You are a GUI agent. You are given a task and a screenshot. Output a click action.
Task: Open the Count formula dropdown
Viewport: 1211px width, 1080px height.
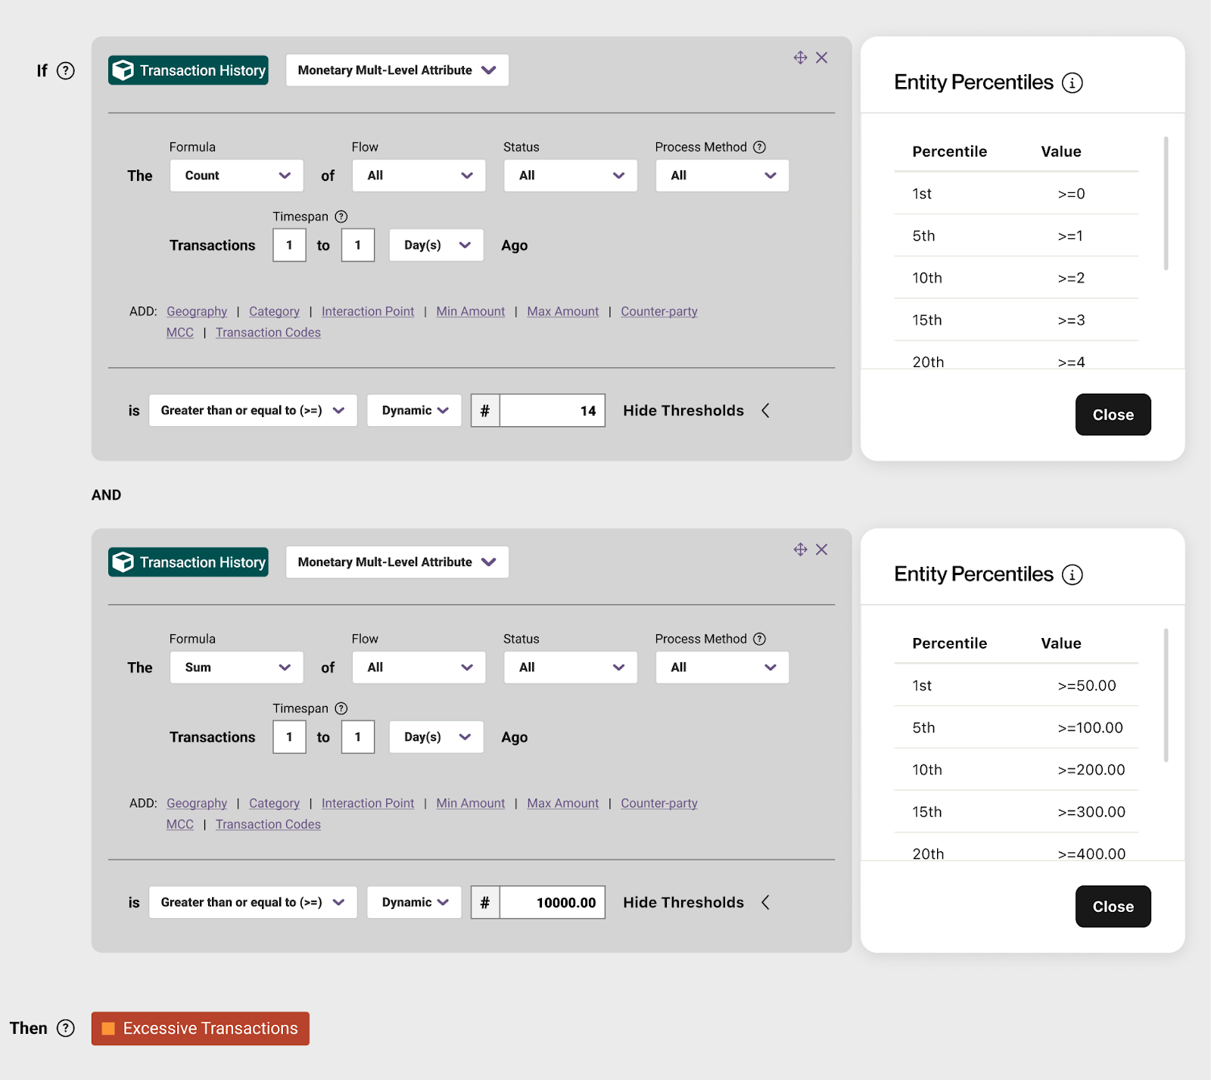pos(236,175)
